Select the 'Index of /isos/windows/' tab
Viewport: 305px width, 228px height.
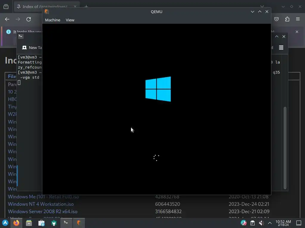click(45, 7)
